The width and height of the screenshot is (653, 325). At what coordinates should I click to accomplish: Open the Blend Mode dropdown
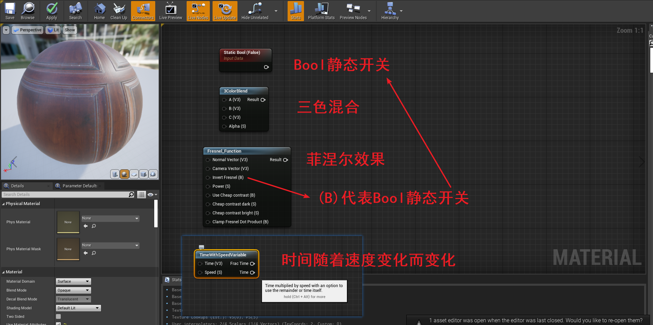73,290
